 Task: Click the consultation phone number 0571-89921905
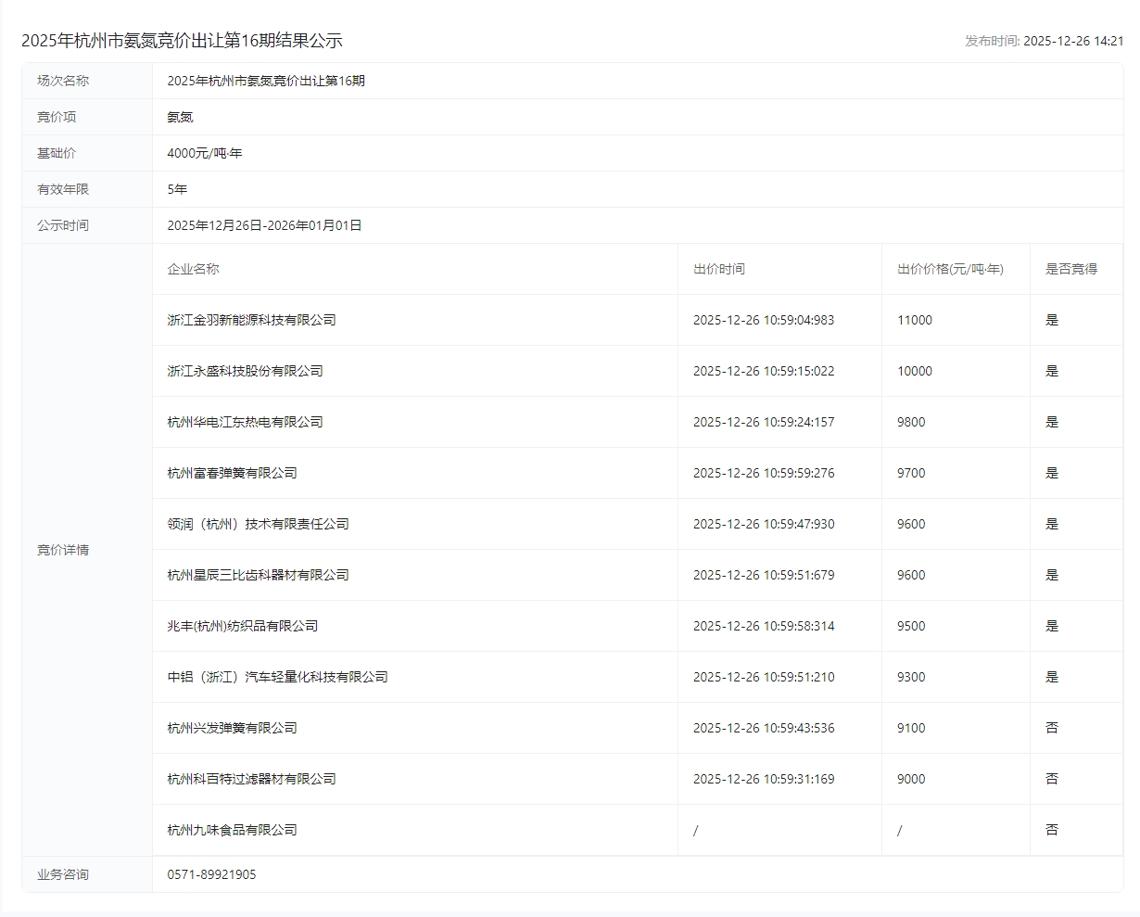(x=211, y=874)
